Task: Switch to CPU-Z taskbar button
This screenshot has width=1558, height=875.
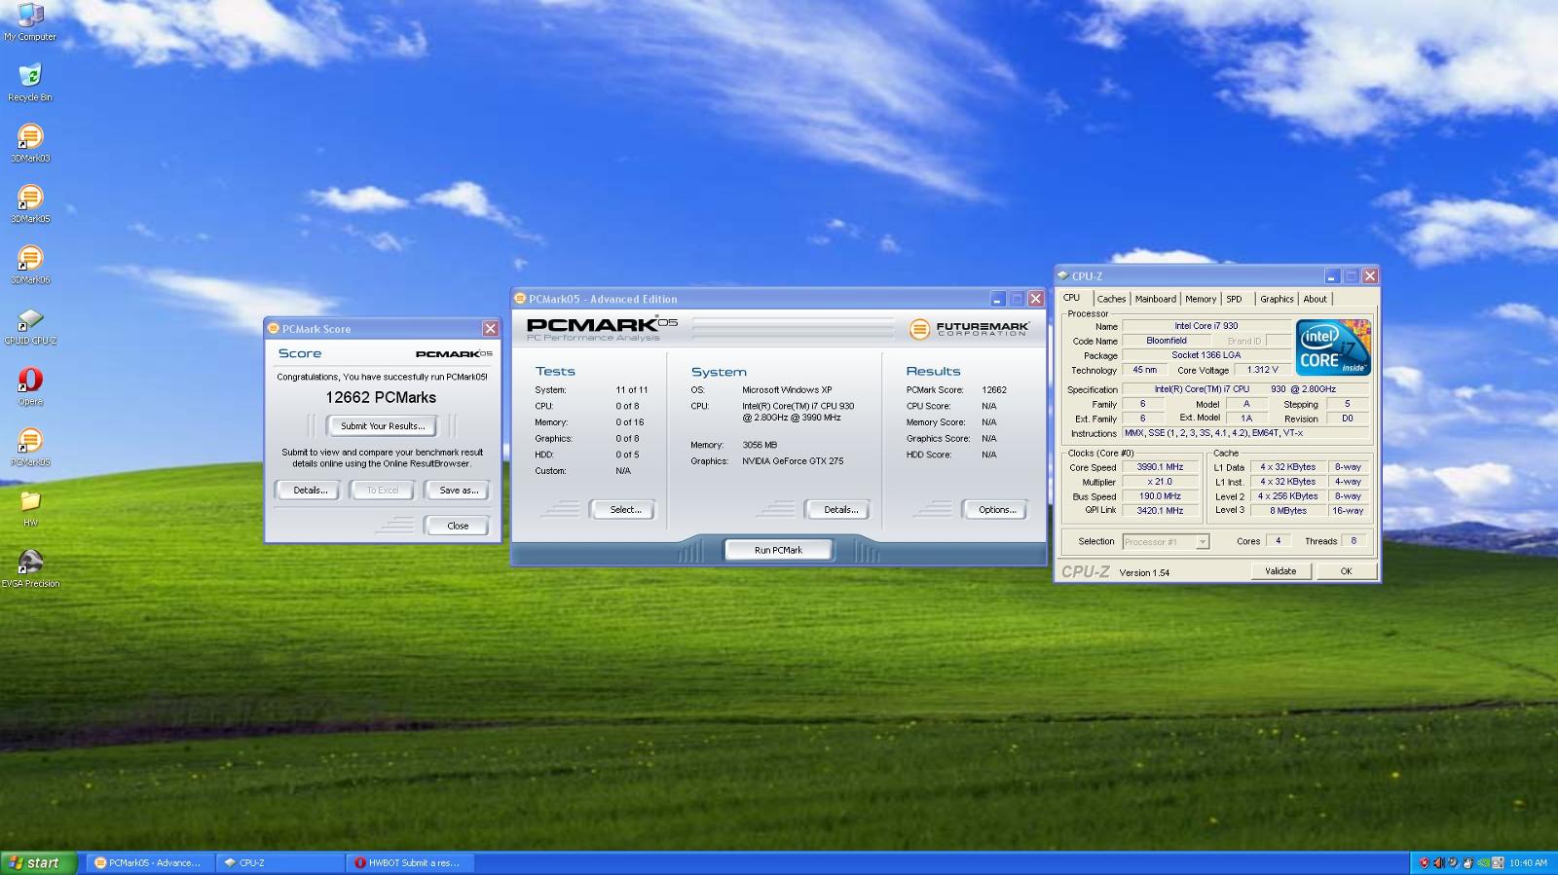Action: pos(280,862)
